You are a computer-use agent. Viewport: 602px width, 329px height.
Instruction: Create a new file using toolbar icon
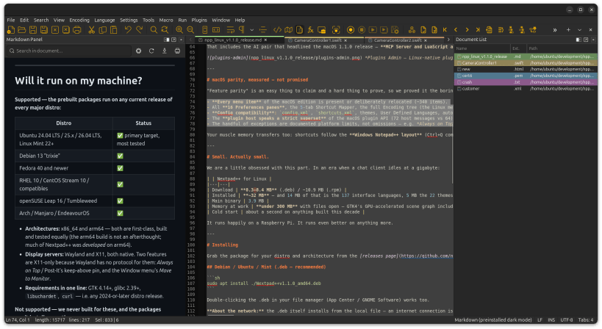[x=11, y=30]
